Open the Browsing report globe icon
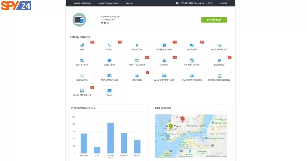The height and width of the screenshot is (161, 307). 219,60
